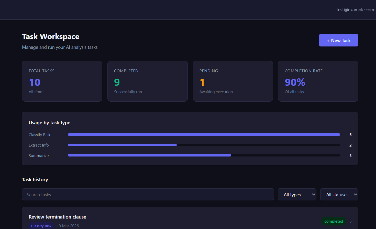Select the Pending stat card

tap(233, 81)
